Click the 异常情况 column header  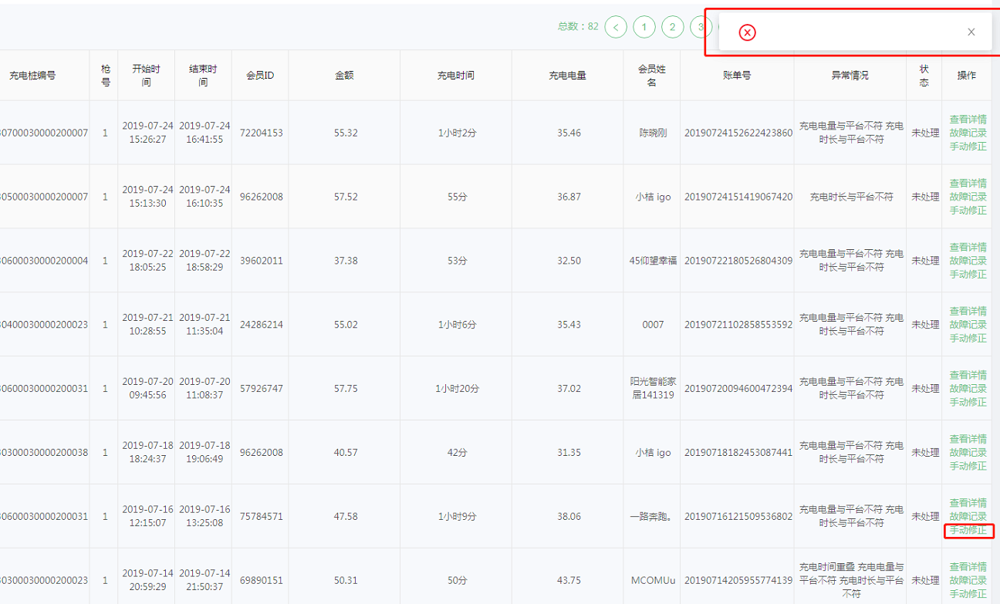[x=850, y=76]
